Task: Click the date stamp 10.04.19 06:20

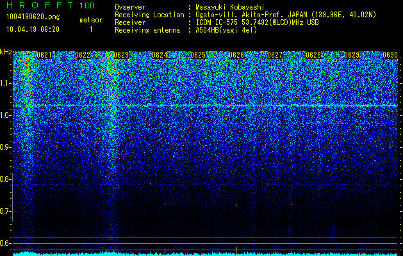Action: 33,29
